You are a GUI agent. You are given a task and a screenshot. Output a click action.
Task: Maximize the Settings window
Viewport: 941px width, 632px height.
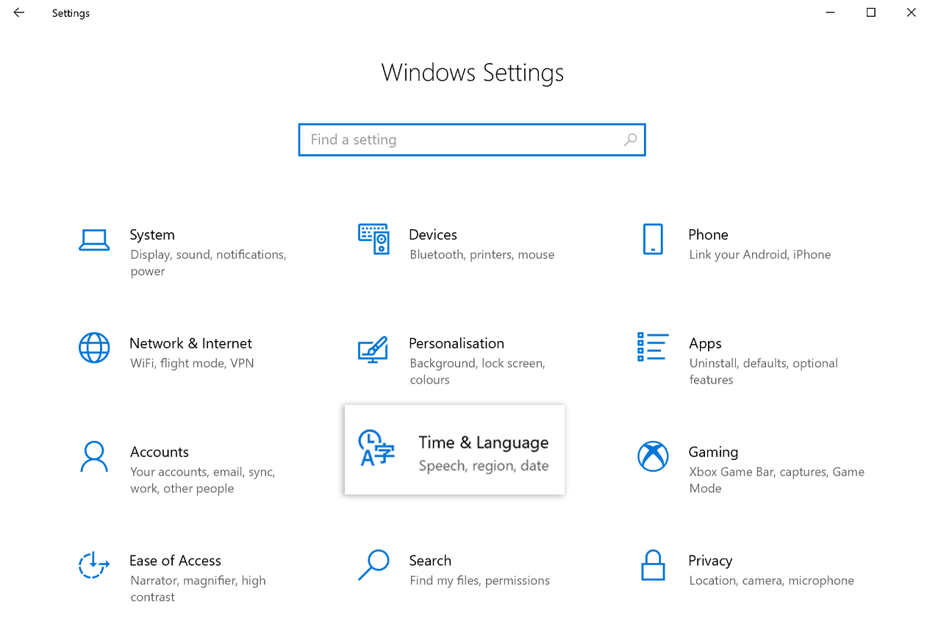871,12
